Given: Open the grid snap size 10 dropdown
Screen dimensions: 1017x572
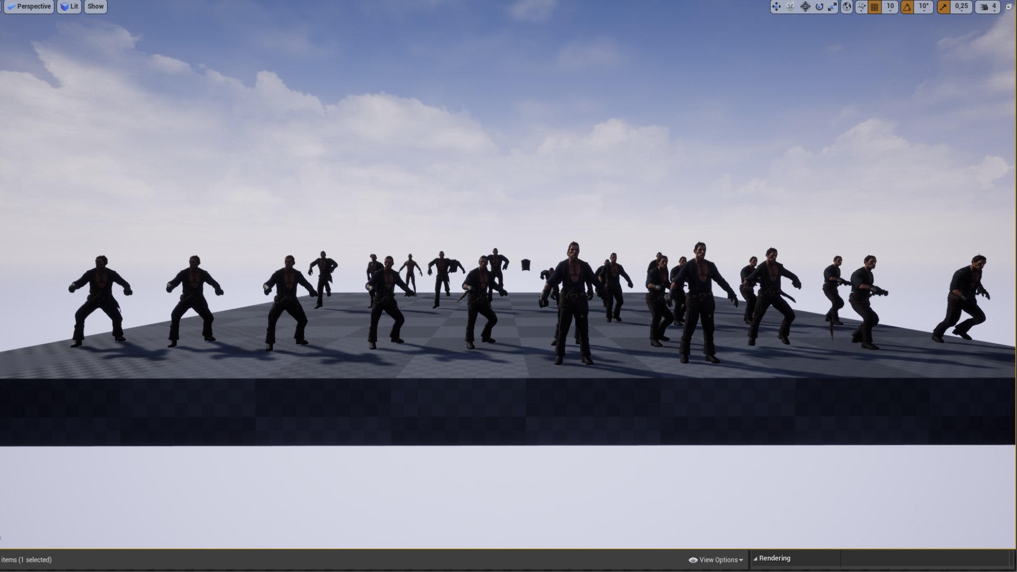Looking at the screenshot, I should (x=890, y=6).
